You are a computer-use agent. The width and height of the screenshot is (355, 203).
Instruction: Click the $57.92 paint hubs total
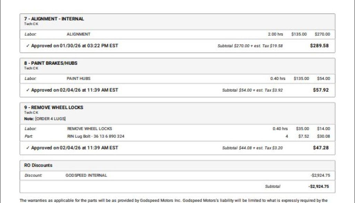click(321, 90)
